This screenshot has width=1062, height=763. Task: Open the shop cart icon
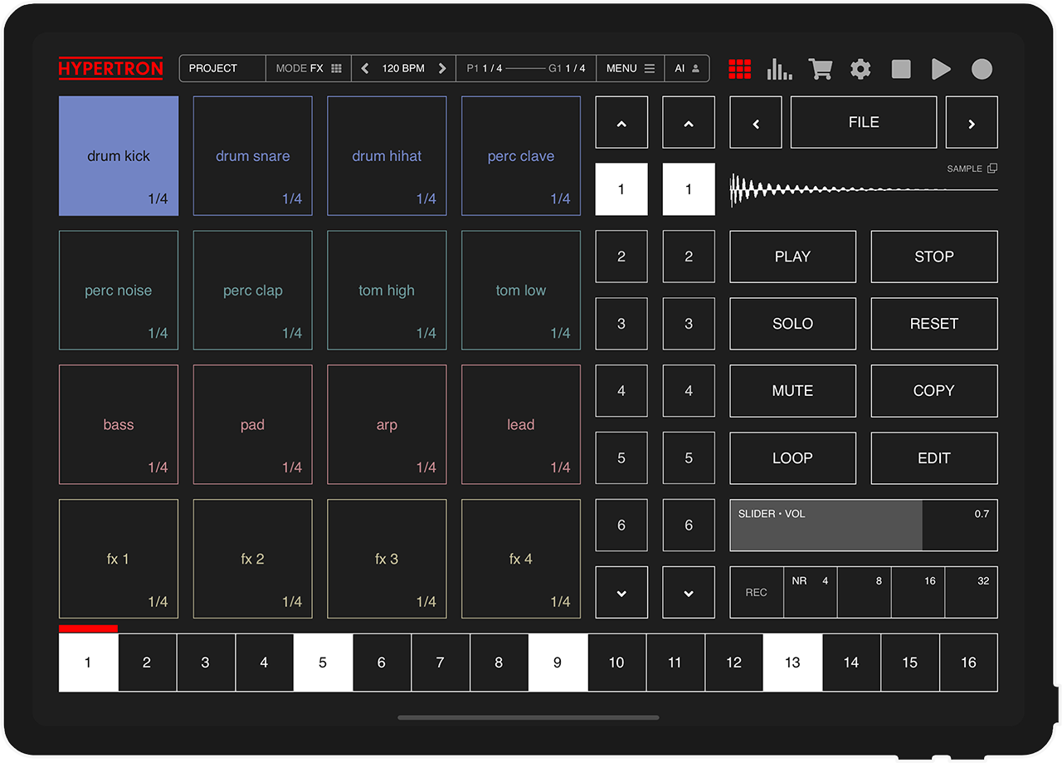pyautogui.click(x=820, y=69)
